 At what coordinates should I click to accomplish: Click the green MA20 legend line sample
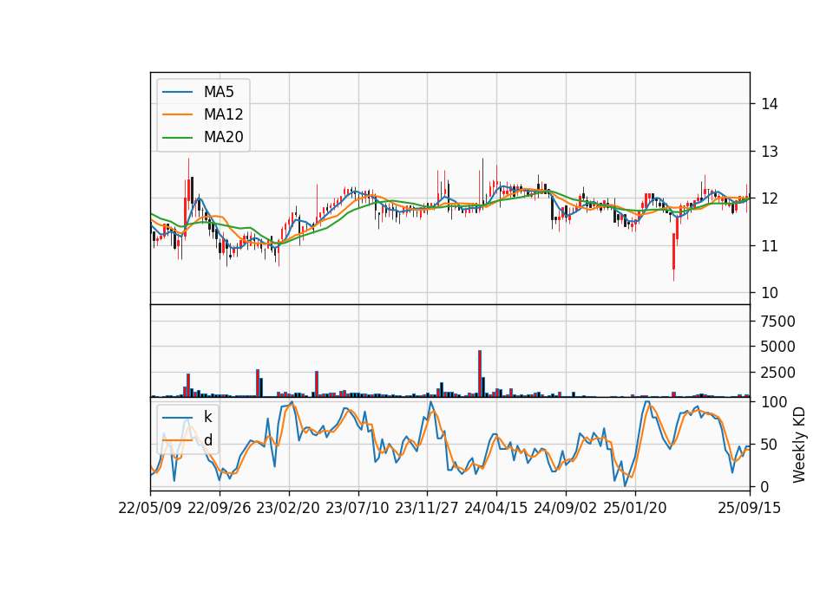(x=177, y=137)
